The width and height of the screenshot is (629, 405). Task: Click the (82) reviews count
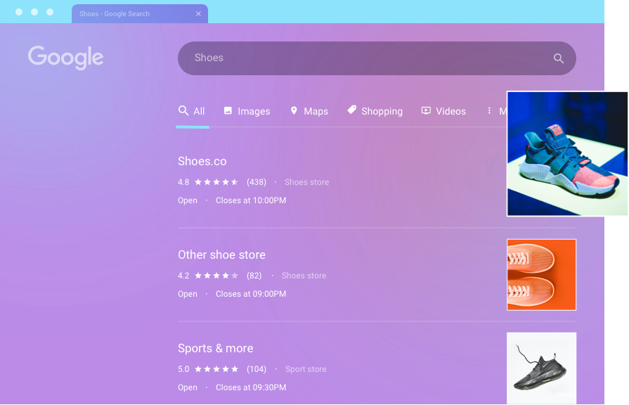pos(254,276)
